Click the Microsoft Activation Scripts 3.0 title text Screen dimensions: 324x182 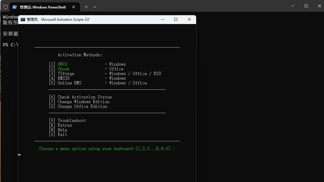[x=65, y=19]
